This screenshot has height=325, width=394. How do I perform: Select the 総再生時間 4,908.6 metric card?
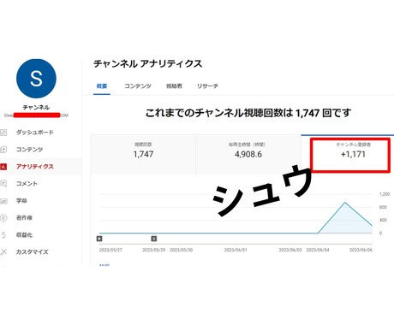[x=248, y=154]
